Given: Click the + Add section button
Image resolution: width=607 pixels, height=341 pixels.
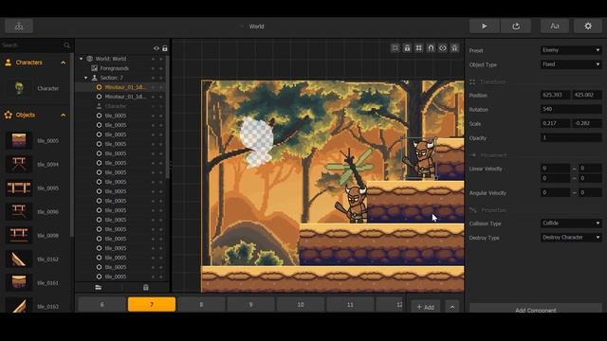Looking at the screenshot, I should pos(426,307).
